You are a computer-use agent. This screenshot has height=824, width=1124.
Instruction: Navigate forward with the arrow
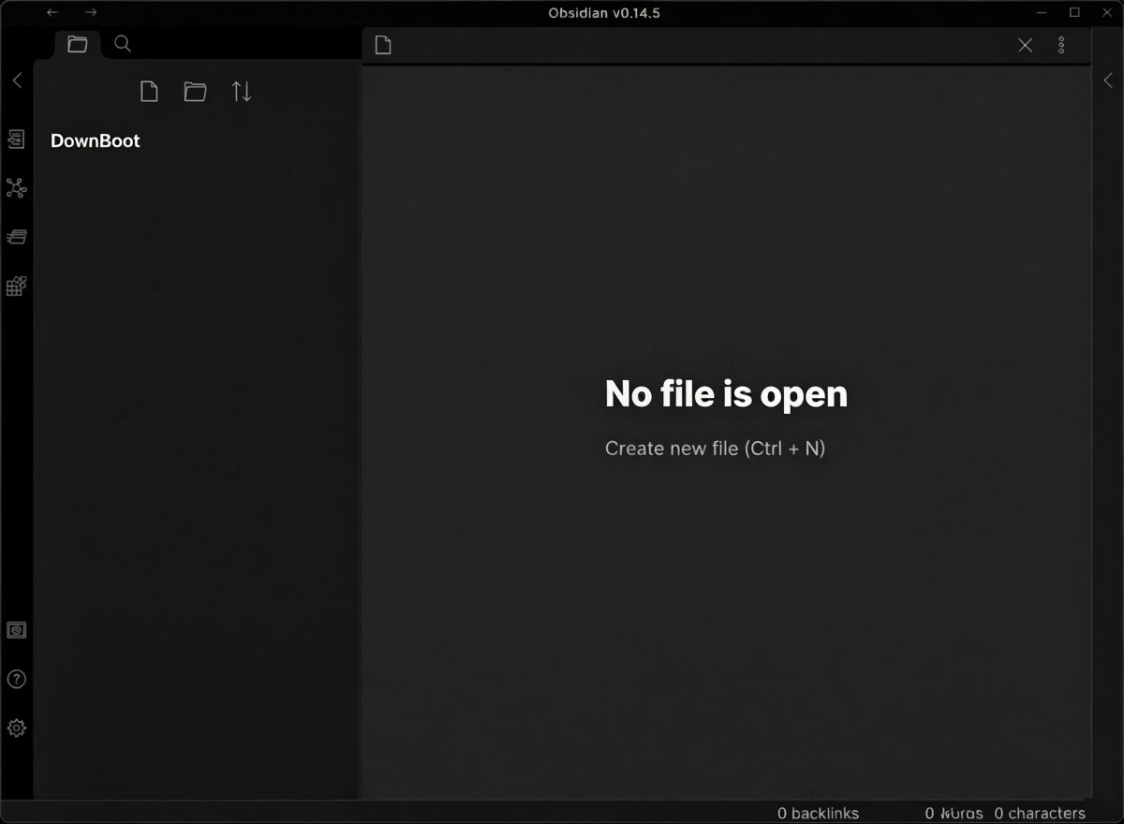91,12
